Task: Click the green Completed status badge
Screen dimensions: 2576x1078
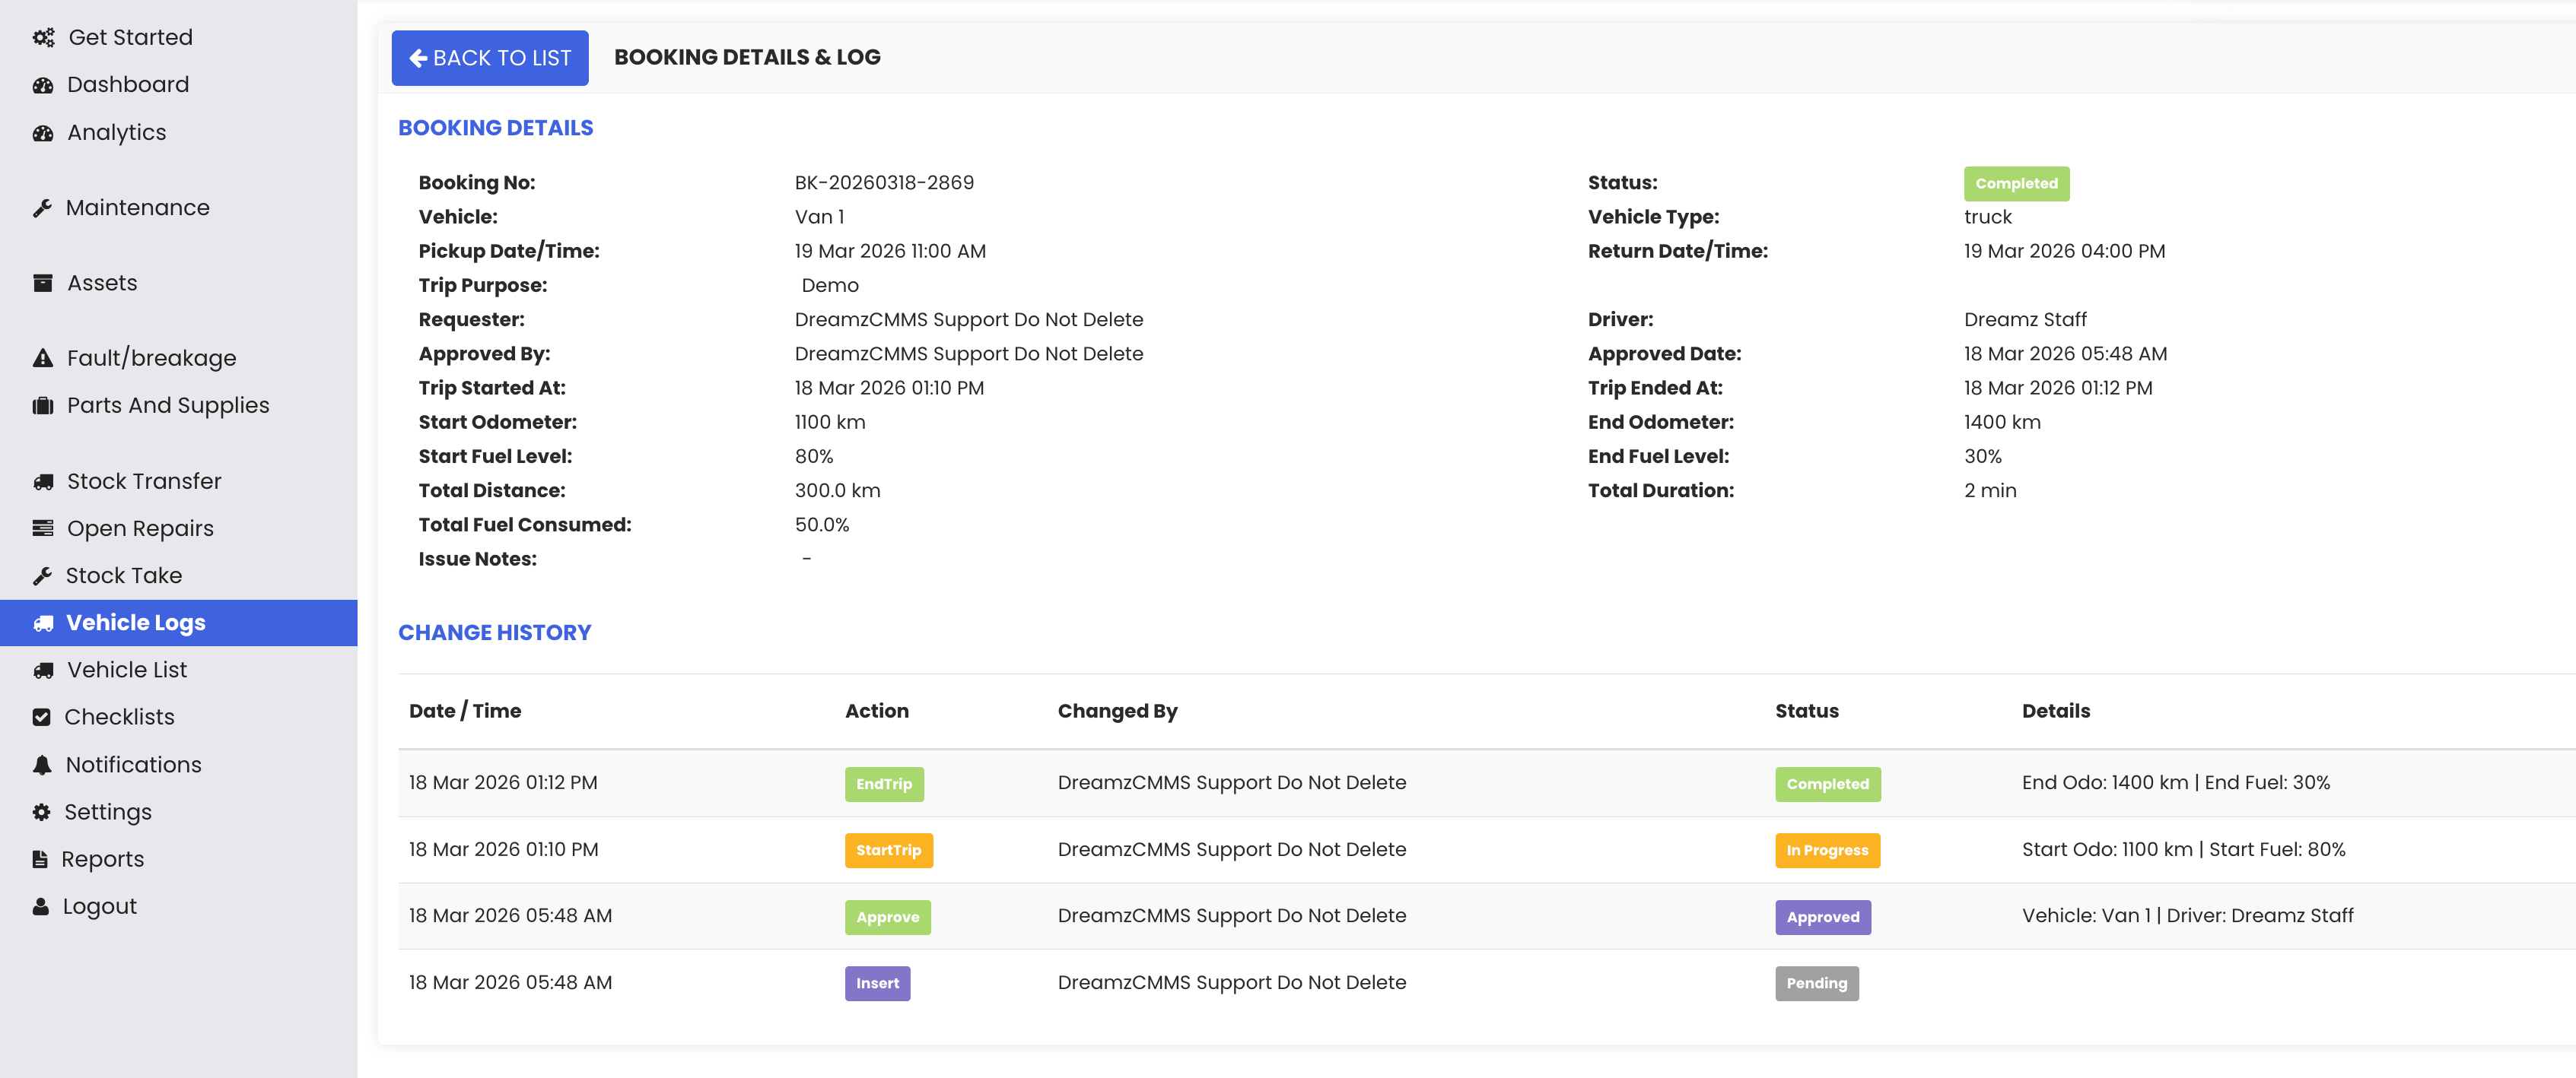Action: click(x=2016, y=184)
